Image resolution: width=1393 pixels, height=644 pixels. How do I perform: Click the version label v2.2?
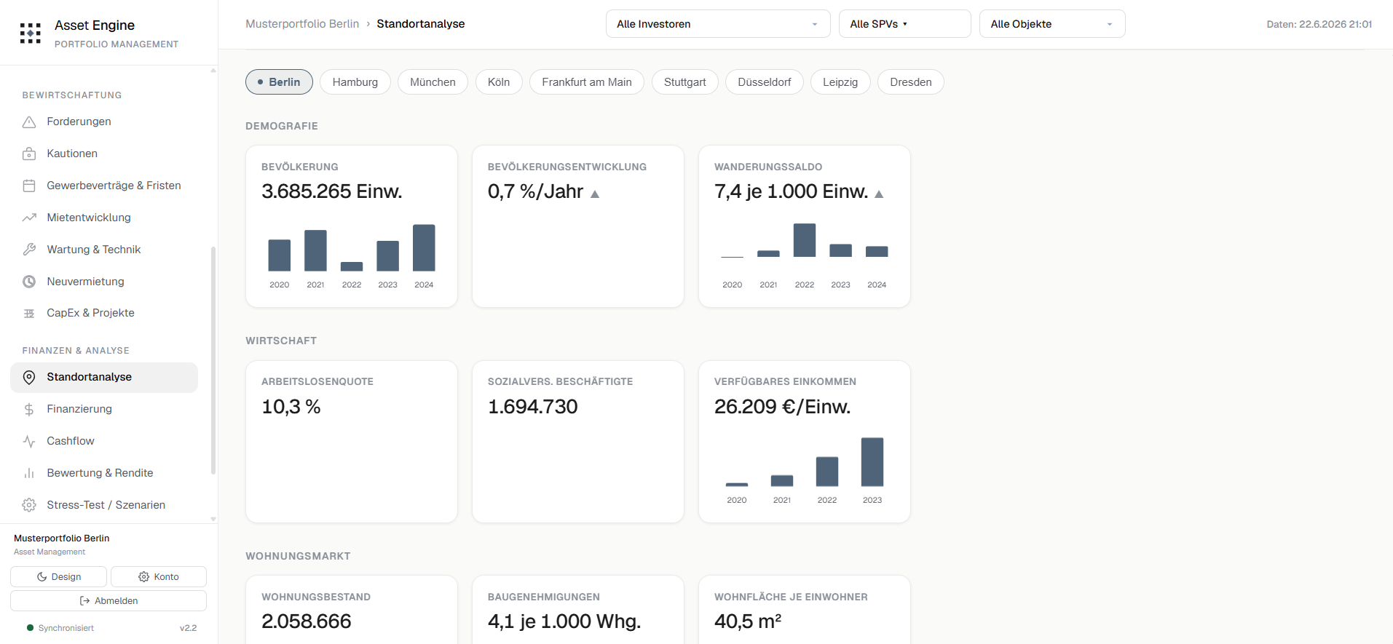click(x=189, y=628)
